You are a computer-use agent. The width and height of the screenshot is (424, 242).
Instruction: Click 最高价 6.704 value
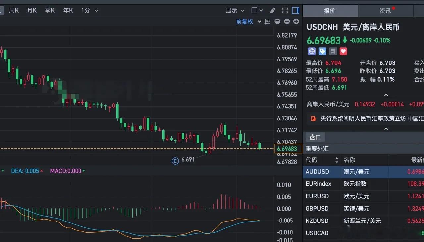click(x=333, y=63)
